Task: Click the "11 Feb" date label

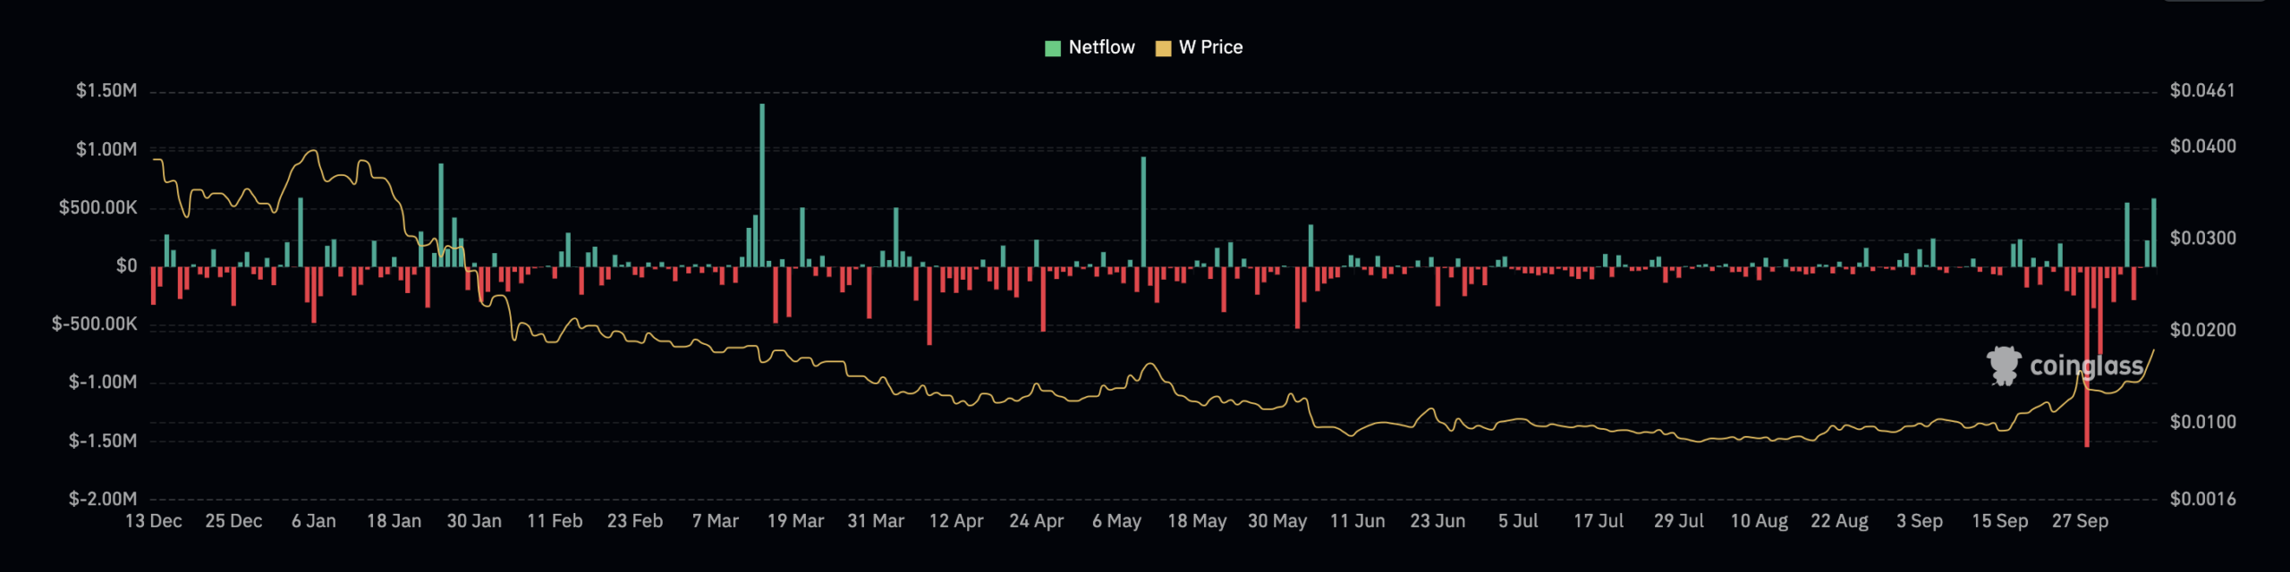Action: click(x=555, y=521)
